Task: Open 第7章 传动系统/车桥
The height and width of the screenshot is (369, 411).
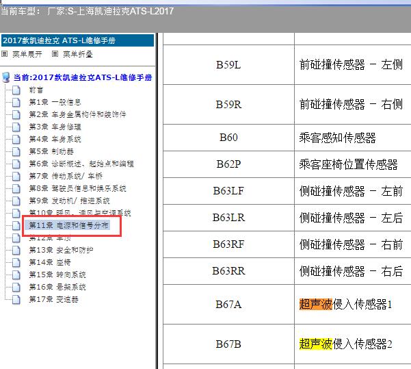Action: click(x=66, y=177)
